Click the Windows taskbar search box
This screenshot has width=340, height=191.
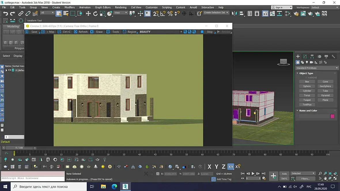(x=49, y=187)
